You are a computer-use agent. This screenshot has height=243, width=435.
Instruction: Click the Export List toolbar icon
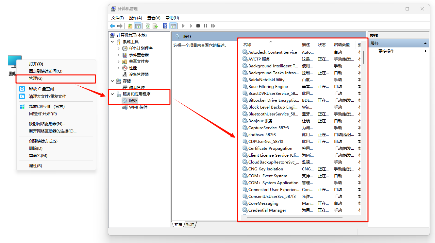155,26
